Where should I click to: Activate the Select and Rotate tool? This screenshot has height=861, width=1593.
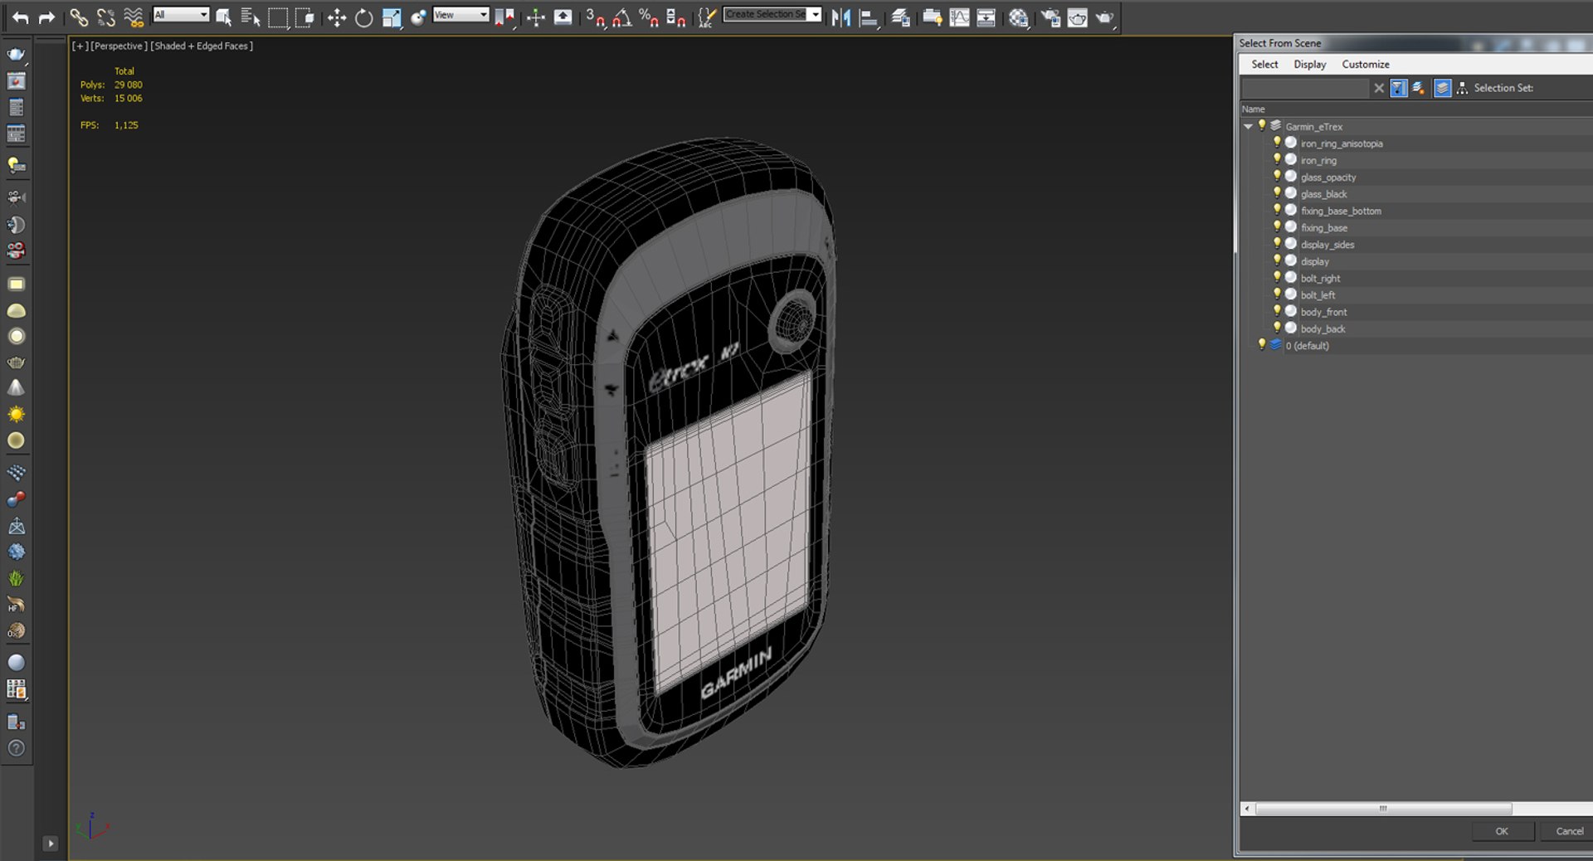pos(363,17)
